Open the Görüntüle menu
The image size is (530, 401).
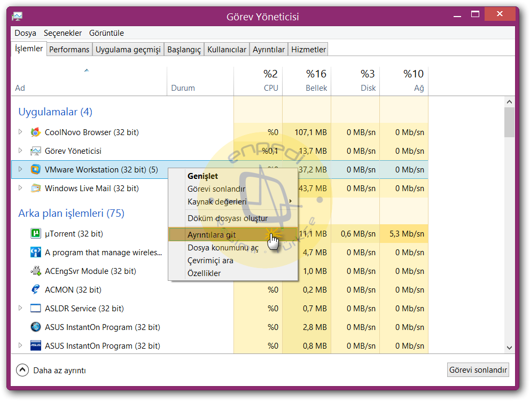[106, 33]
